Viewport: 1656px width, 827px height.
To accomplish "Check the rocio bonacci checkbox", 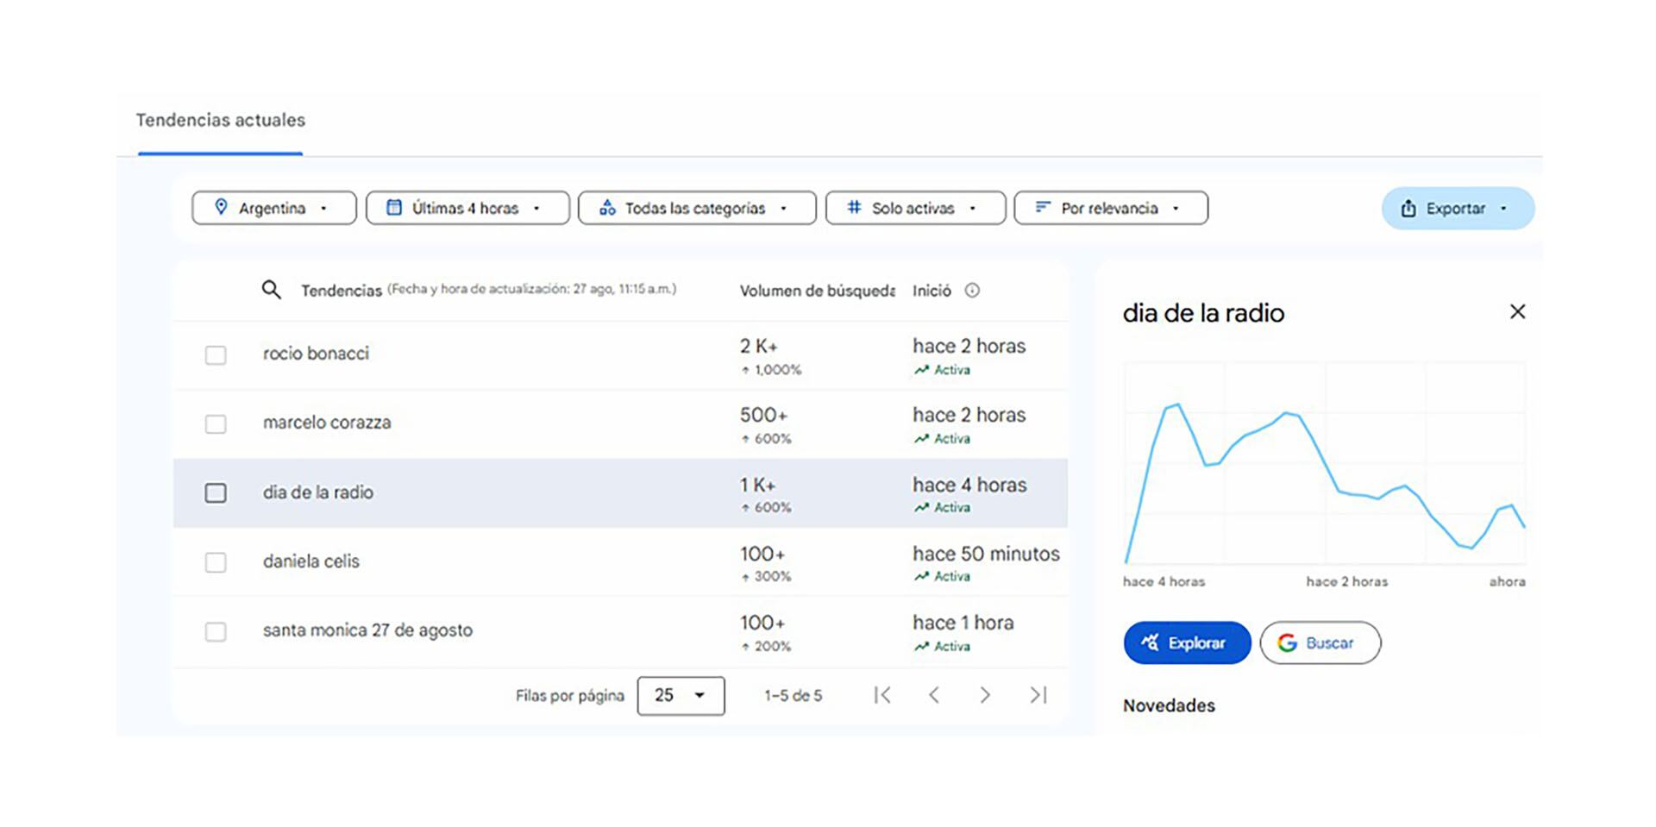I will click(216, 355).
